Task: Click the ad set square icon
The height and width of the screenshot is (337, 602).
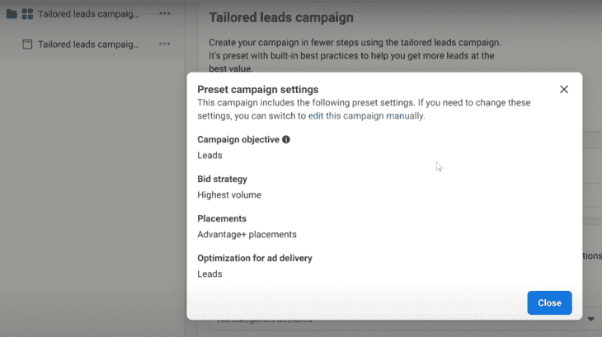Action: pos(27,44)
